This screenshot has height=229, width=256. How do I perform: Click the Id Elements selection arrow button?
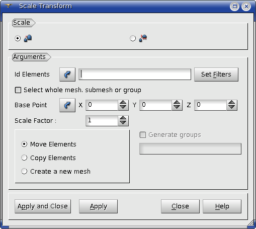coord(67,74)
